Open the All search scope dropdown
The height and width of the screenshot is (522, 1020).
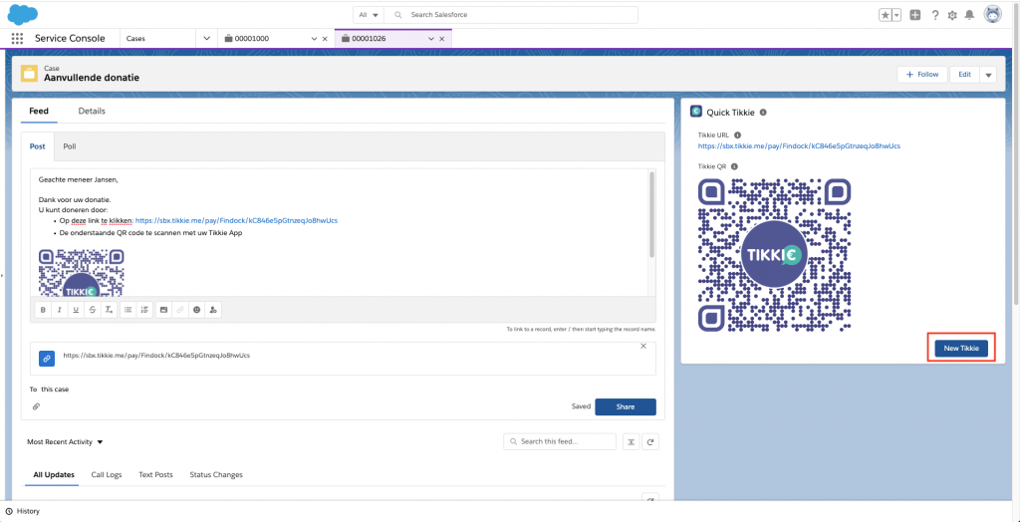coord(369,15)
